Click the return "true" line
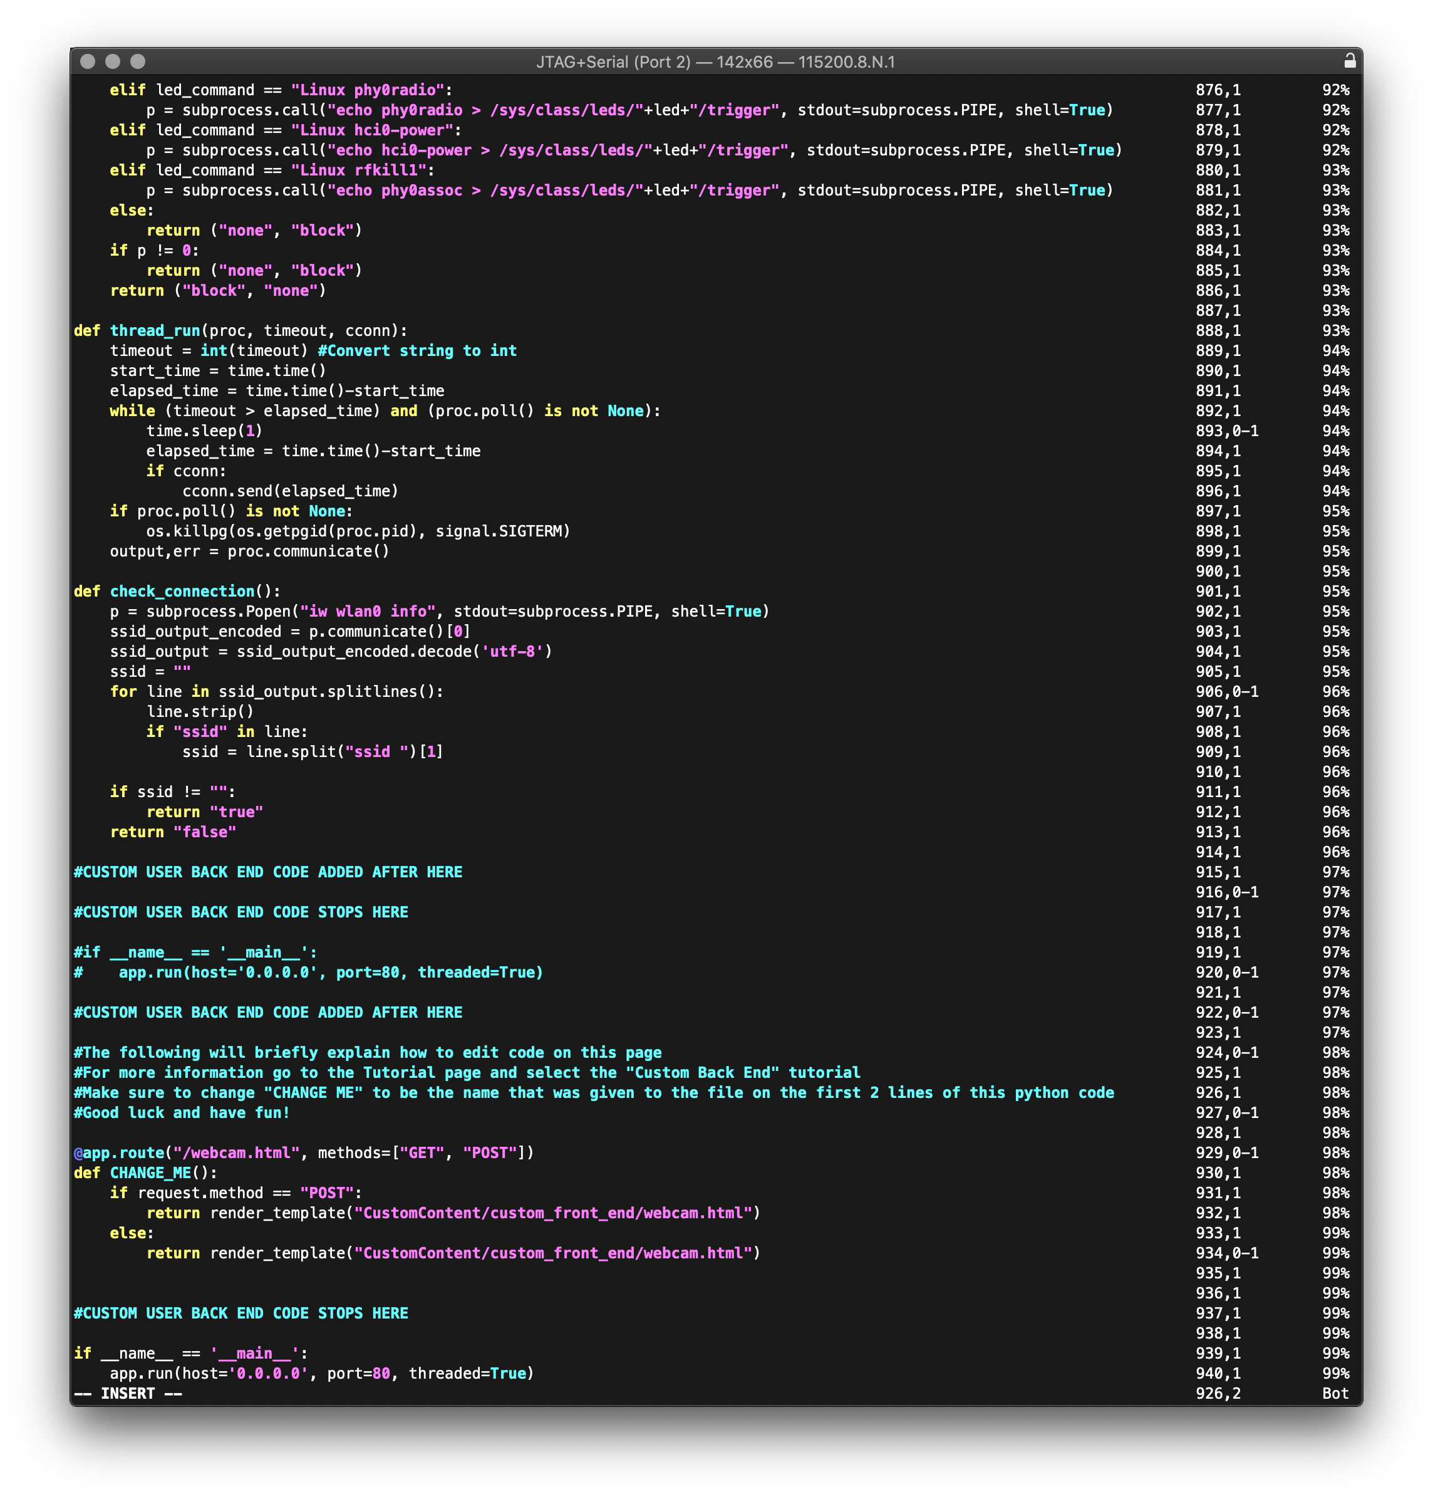Image resolution: width=1433 pixels, height=1499 pixels. [205, 813]
